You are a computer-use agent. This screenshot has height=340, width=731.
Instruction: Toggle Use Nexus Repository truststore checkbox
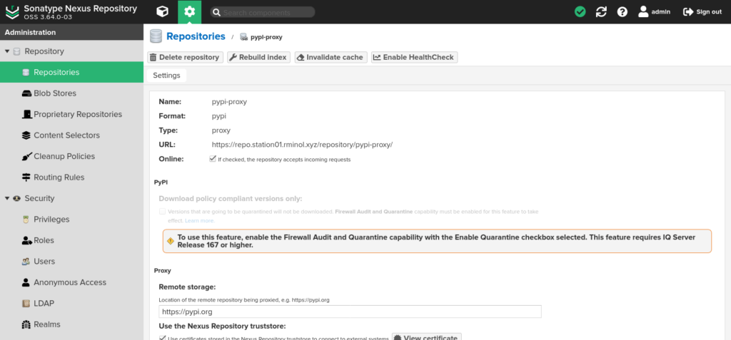pos(162,338)
